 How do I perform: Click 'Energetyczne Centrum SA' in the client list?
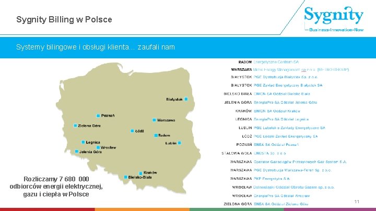coord(276,62)
